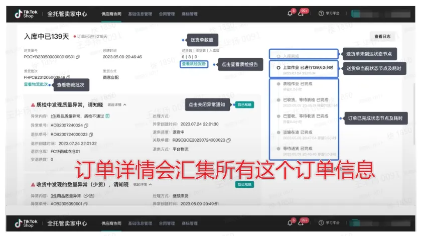Click warning triangle beside 收货中发现的数量异常
The width and height of the screenshot is (423, 236).
[x=33, y=185]
